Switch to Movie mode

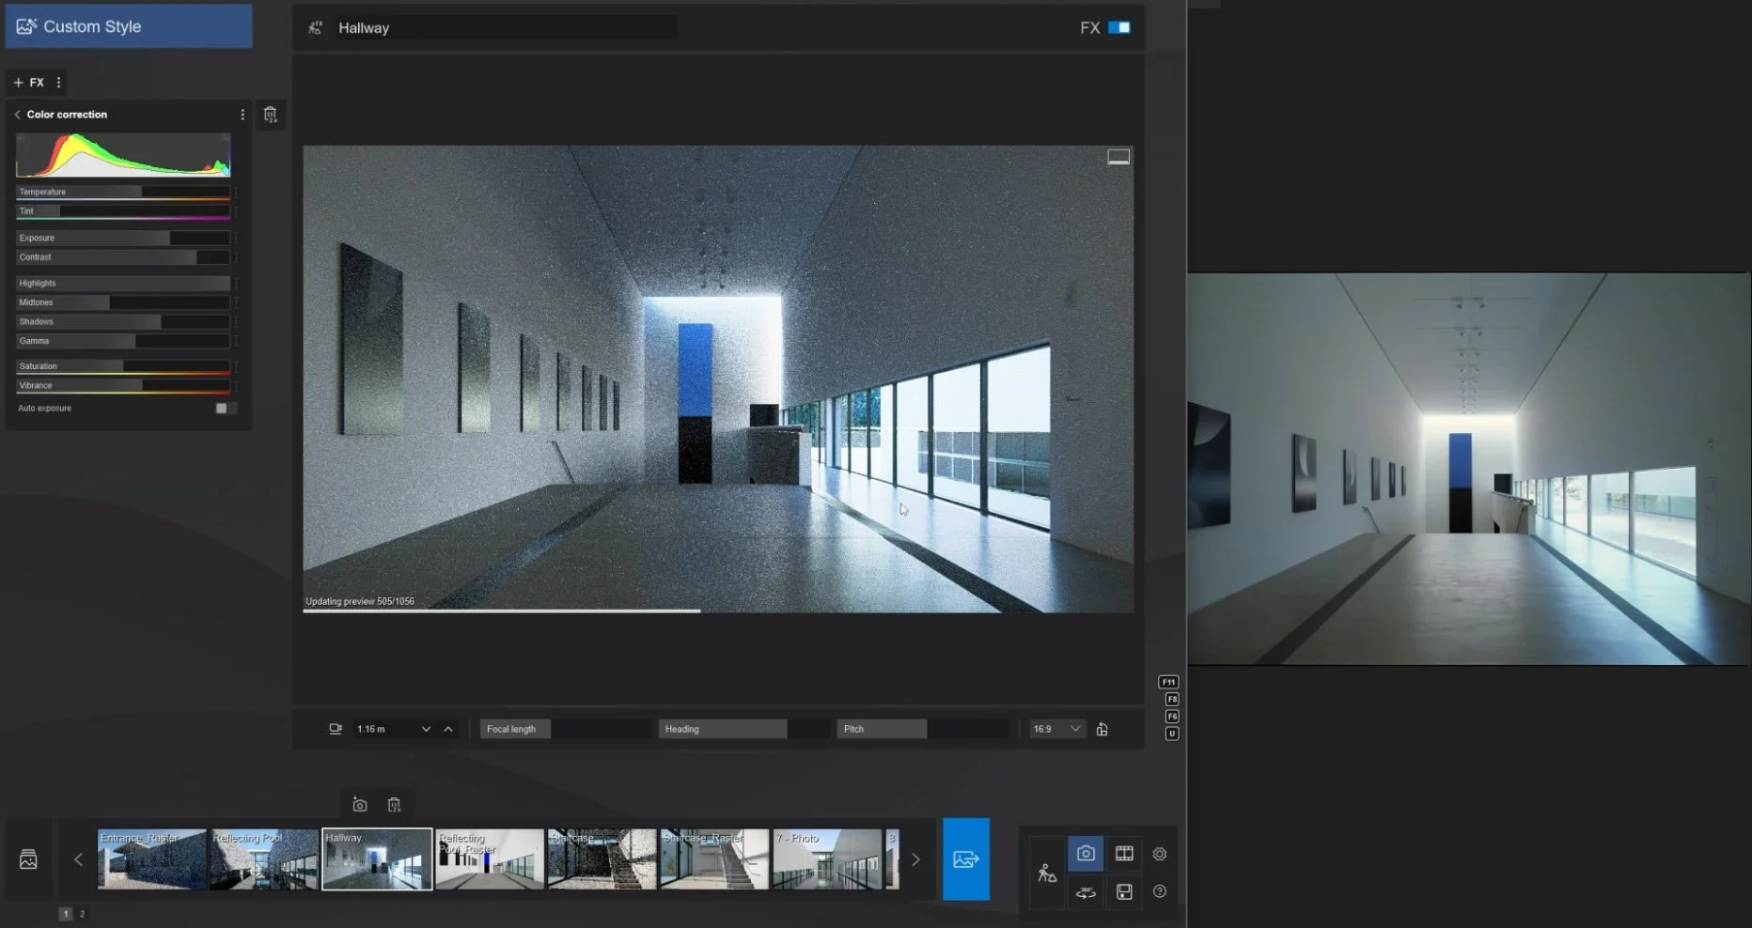1124,855
